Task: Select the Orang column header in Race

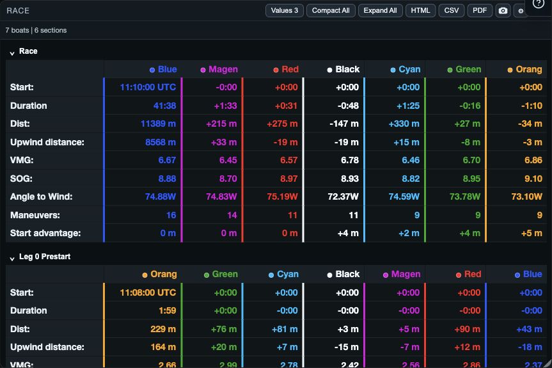Action: [524, 69]
